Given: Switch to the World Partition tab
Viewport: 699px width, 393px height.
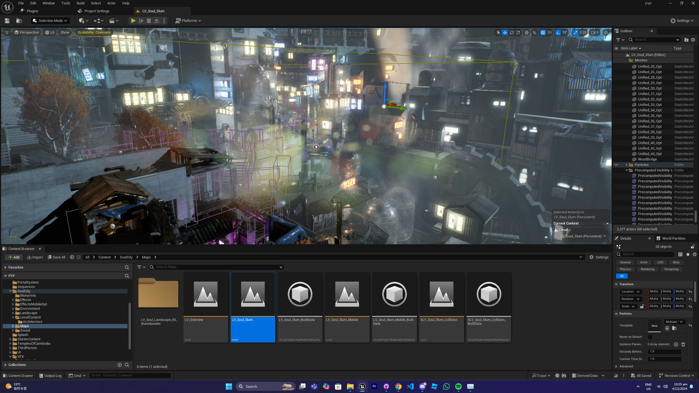Looking at the screenshot, I should pyautogui.click(x=673, y=239).
